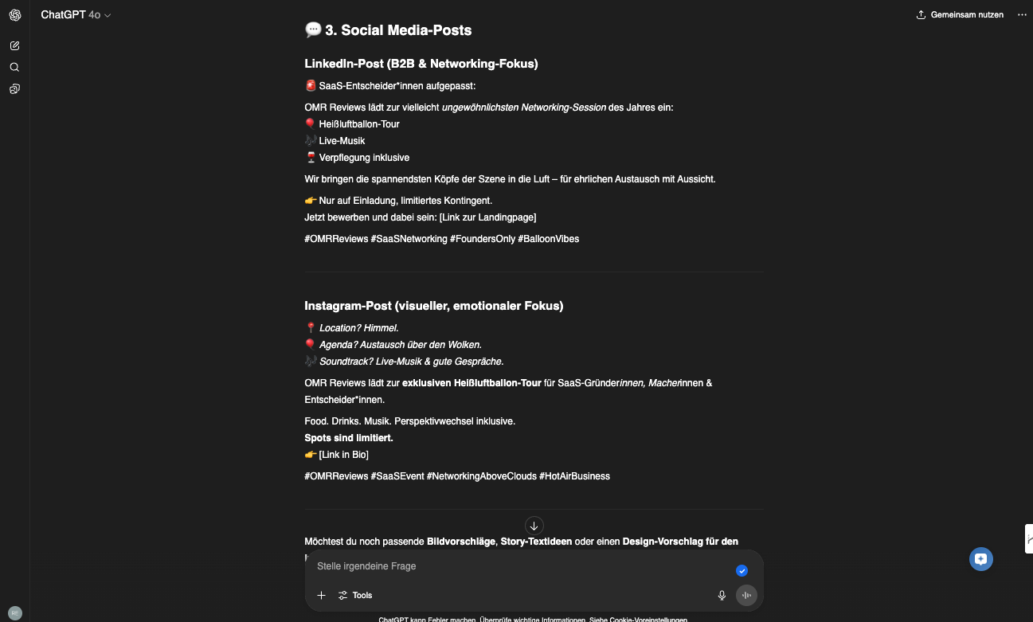This screenshot has width=1033, height=622.
Task: Click the plus icon to attach files
Action: click(321, 595)
